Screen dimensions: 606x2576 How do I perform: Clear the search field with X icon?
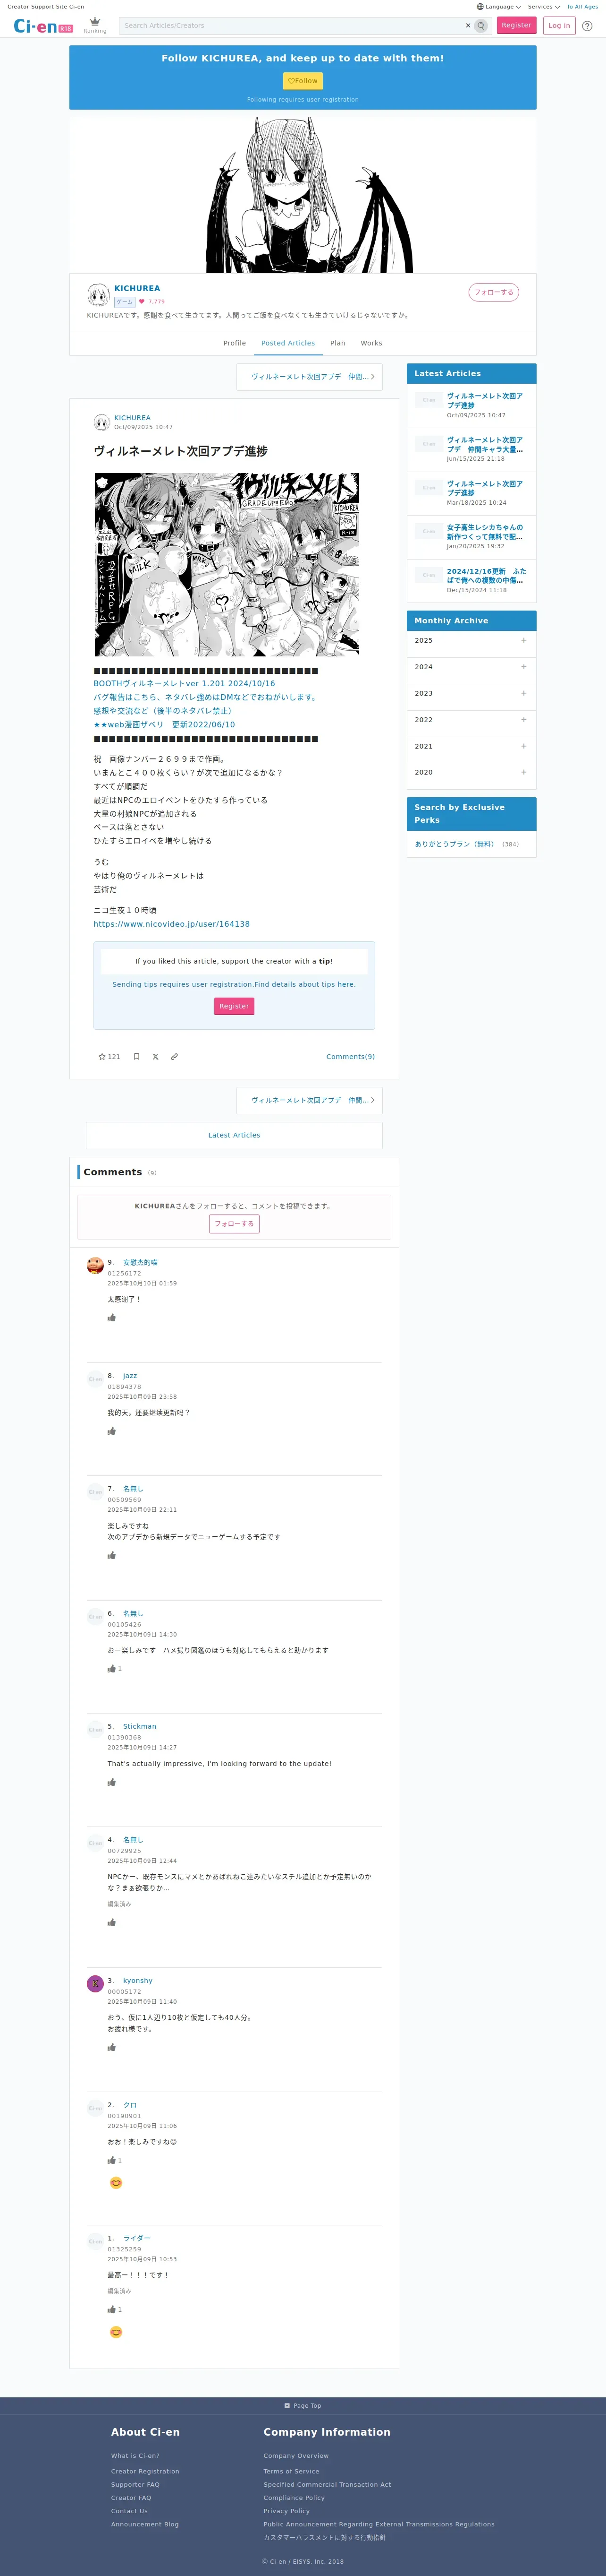468,26
